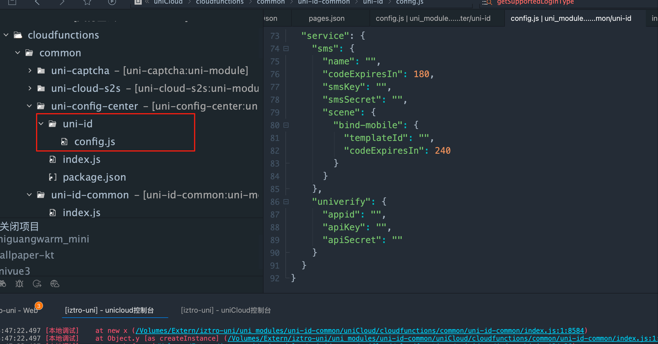This screenshot has height=344, width=658.
Task: Click the uni-captcha folder icon
Action: click(x=41, y=71)
